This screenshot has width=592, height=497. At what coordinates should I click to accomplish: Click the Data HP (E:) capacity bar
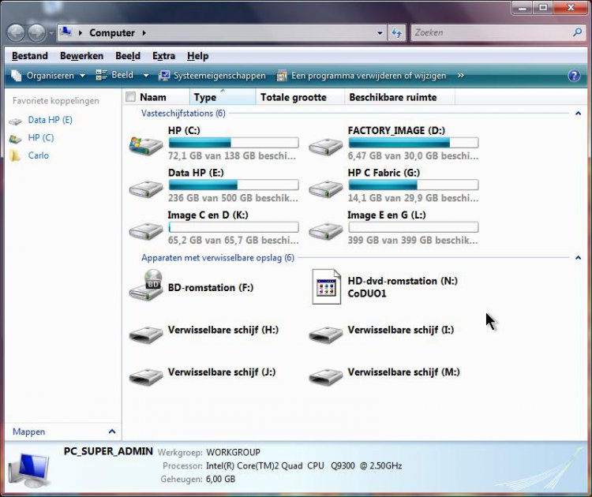(x=234, y=185)
